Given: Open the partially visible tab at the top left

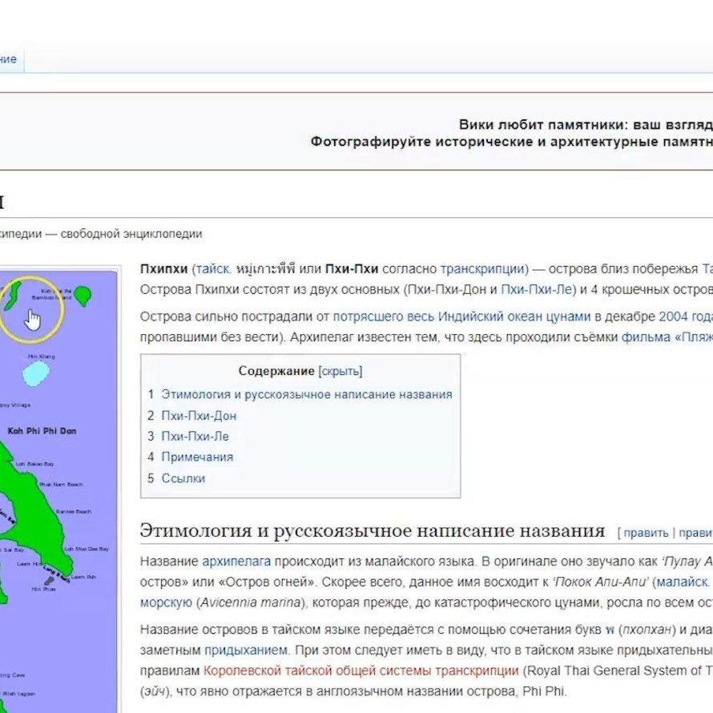Looking at the screenshot, I should [x=8, y=59].
